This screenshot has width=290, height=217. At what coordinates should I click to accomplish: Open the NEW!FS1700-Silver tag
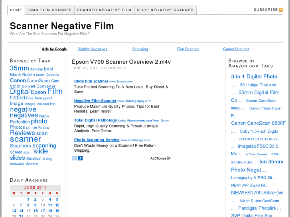[257, 193]
